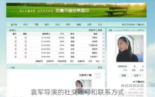This screenshot has width=155, height=97.
Task: Click 推荐到首页 recommend link
Action: (62, 61)
